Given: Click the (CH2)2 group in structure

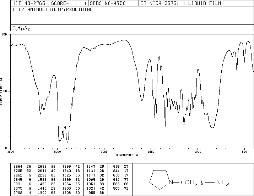Looking at the screenshot, I should [x=192, y=183].
